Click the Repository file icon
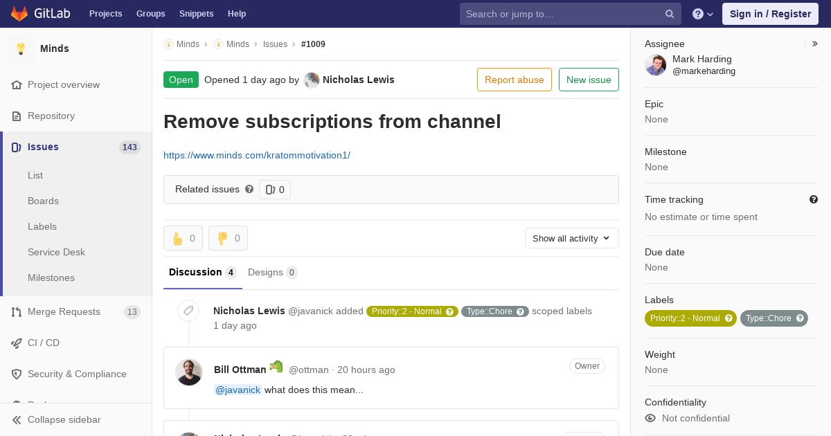 pos(17,116)
